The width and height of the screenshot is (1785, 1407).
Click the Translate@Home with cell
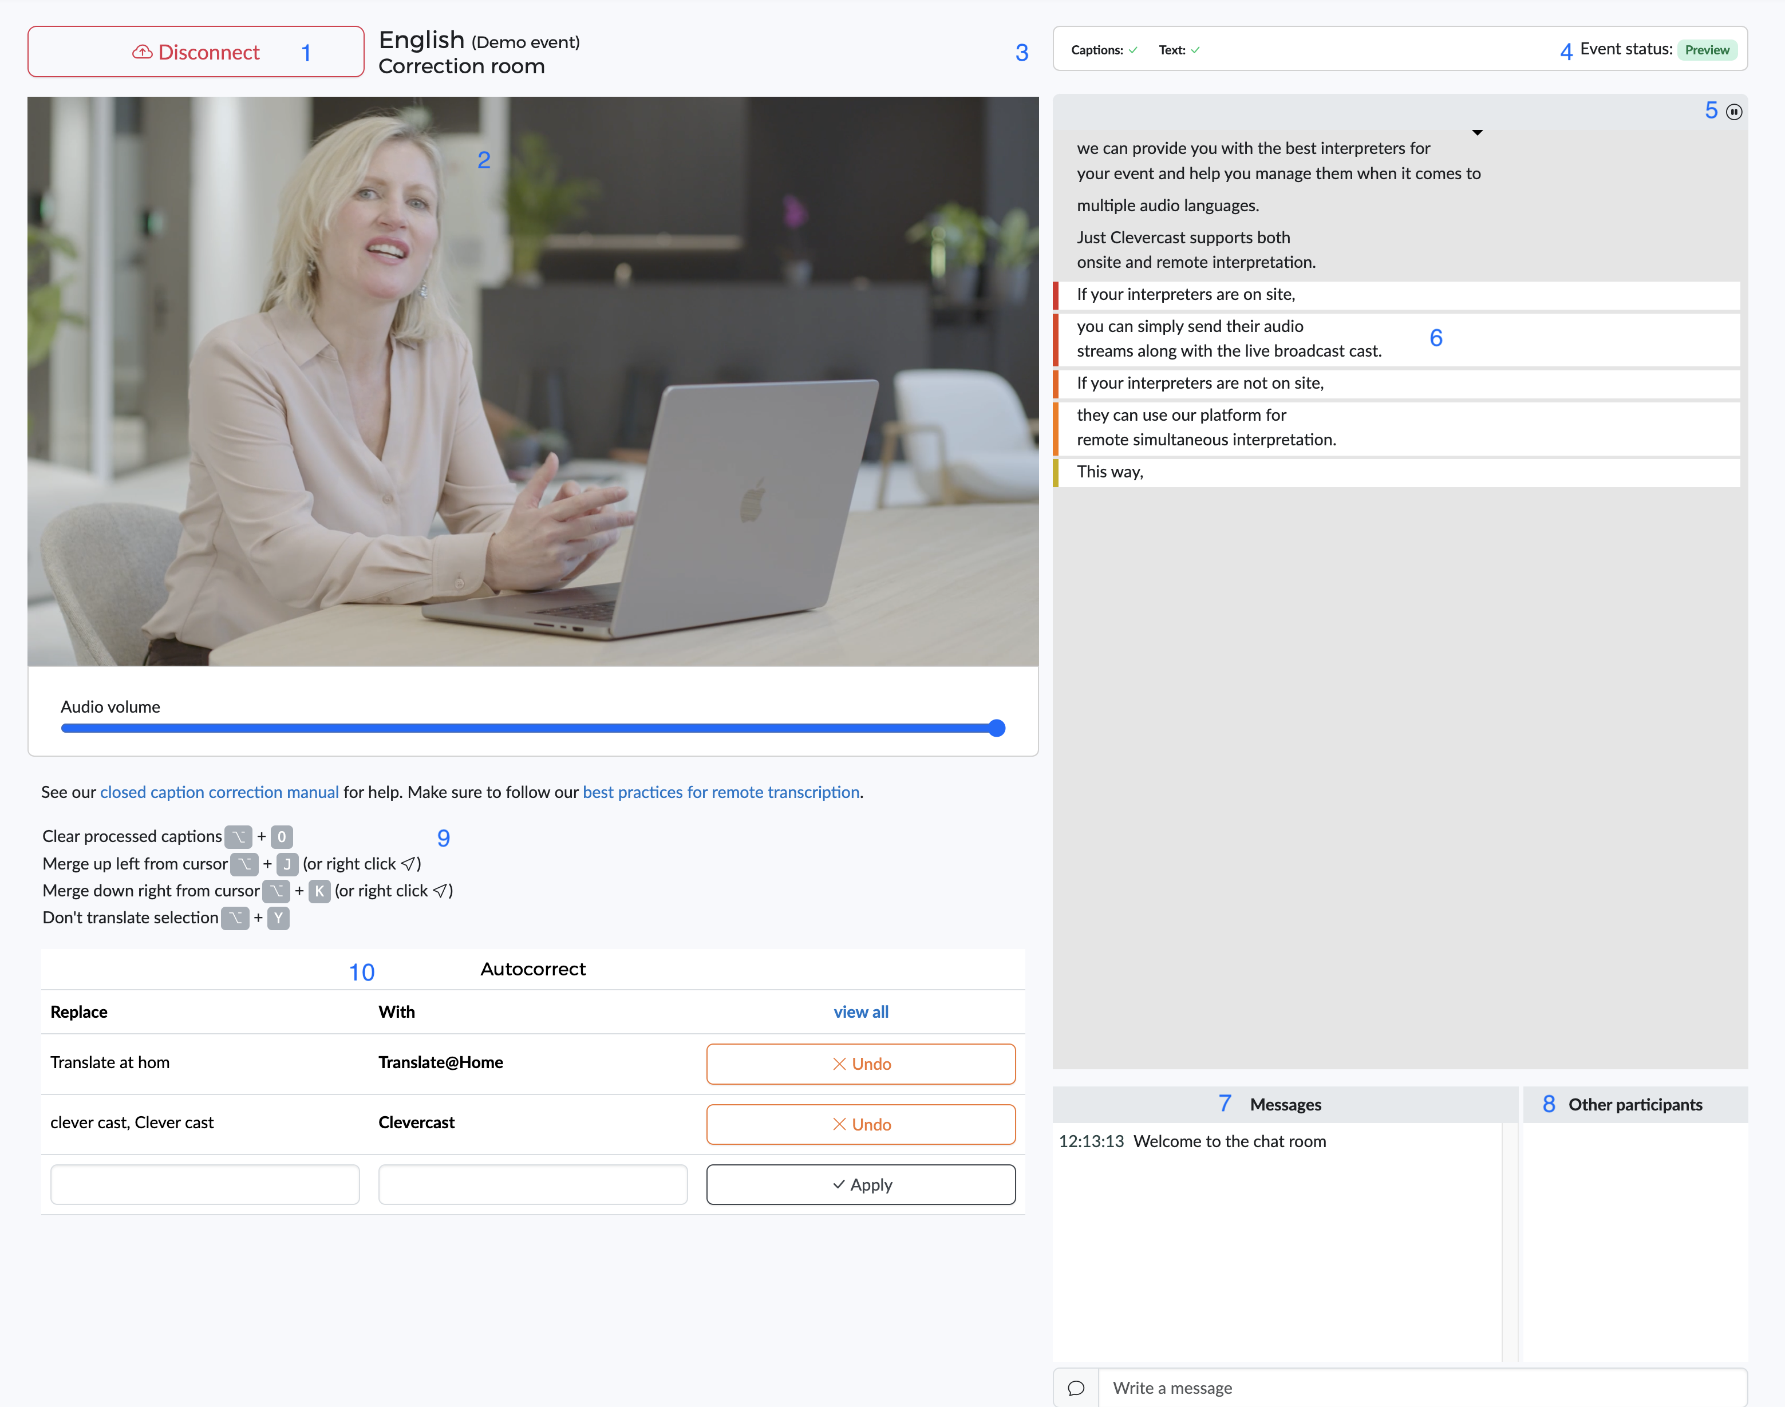441,1062
